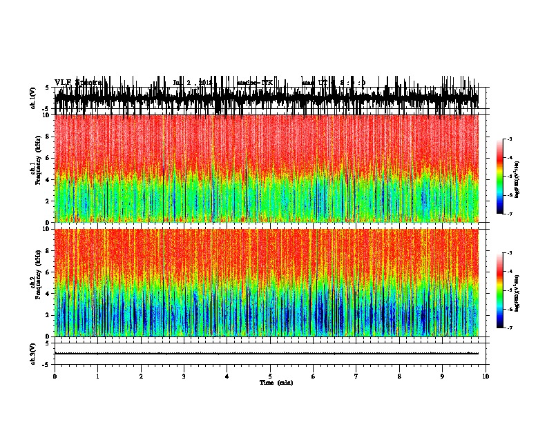The width and height of the screenshot is (547, 422).
Task: Click time axis tick label '5'
Action: 270,376
